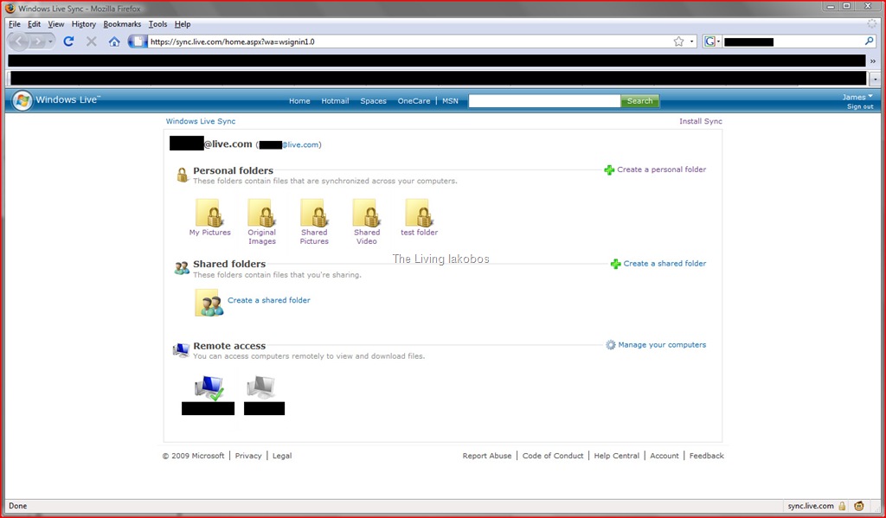Click the Firefox forward arrow button

tap(36, 42)
